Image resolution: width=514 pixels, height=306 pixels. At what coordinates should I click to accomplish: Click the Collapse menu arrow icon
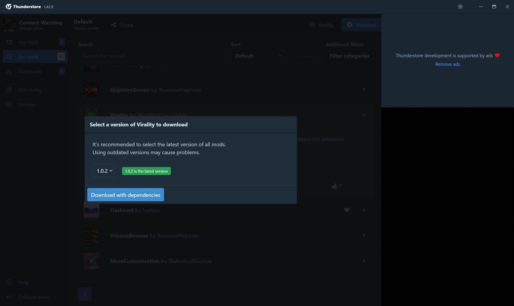pyautogui.click(x=9, y=297)
